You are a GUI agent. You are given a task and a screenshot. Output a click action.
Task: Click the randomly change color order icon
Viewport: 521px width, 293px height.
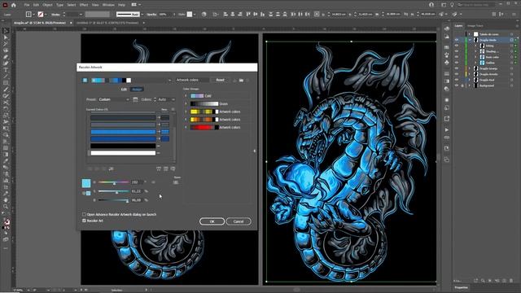click(x=159, y=168)
